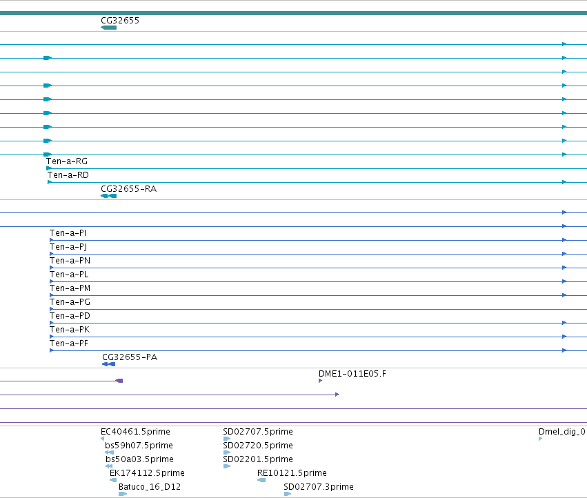Image resolution: width=587 pixels, height=498 pixels.
Task: Click the arrow glyph under Dmel_dig_0
Action: pos(540,439)
